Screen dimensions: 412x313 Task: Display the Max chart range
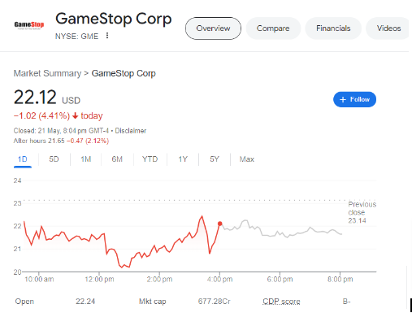(x=247, y=159)
